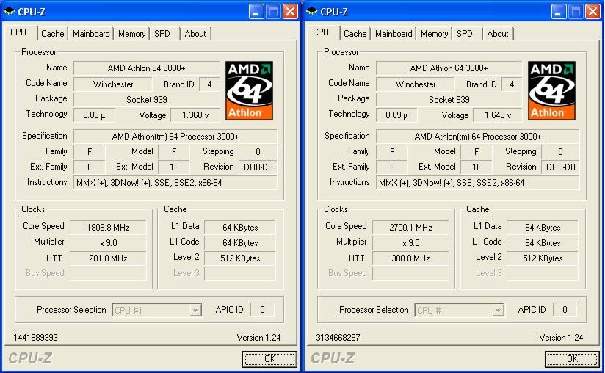Click the APIC ID field in right window
Screen dimensions: 605x373
[565, 310]
